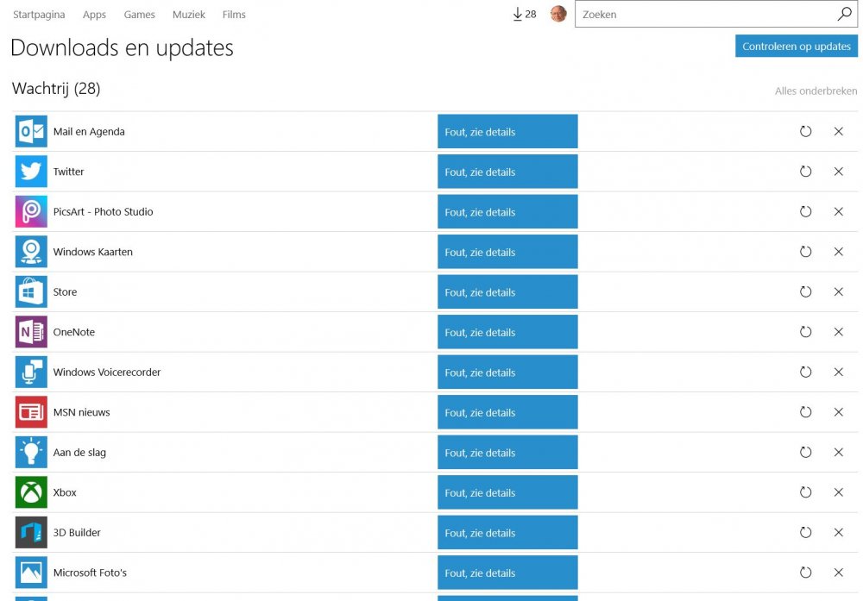Retry the MSN nieuws download
This screenshot has width=863, height=601.
(806, 412)
